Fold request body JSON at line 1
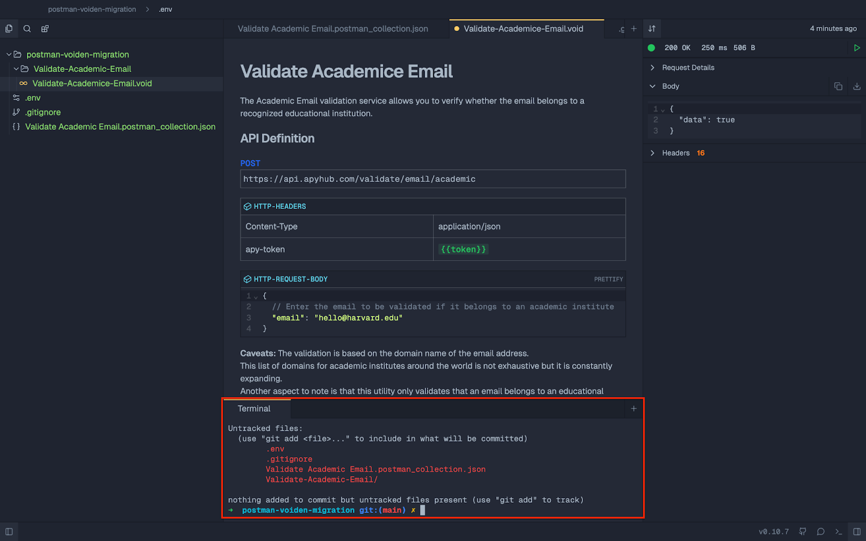Screen dimensions: 866x541 click(256, 296)
